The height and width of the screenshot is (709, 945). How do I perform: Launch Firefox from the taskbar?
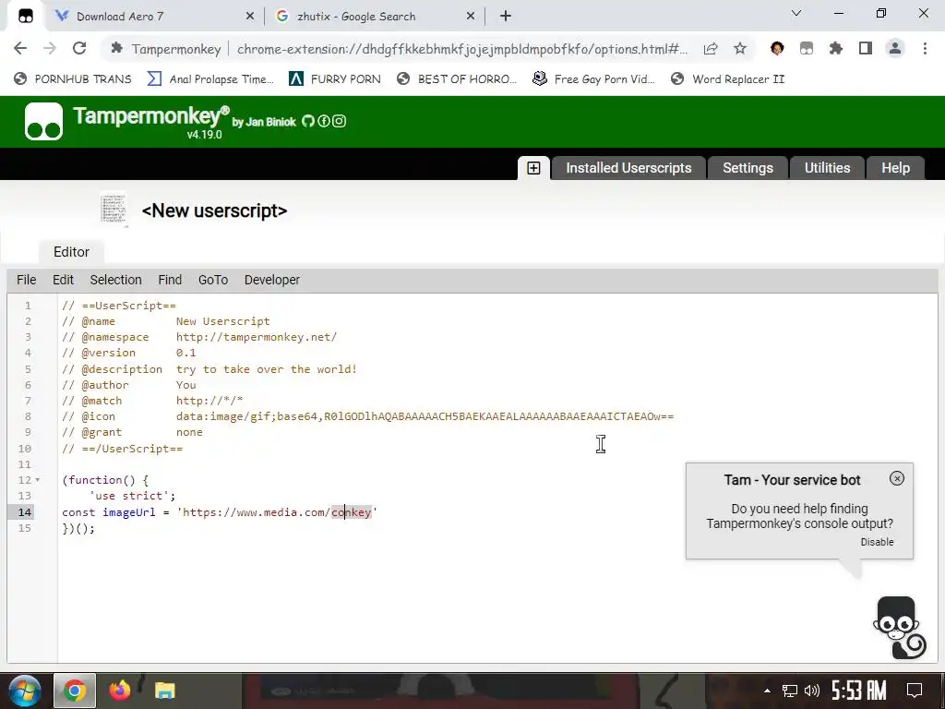pos(119,691)
